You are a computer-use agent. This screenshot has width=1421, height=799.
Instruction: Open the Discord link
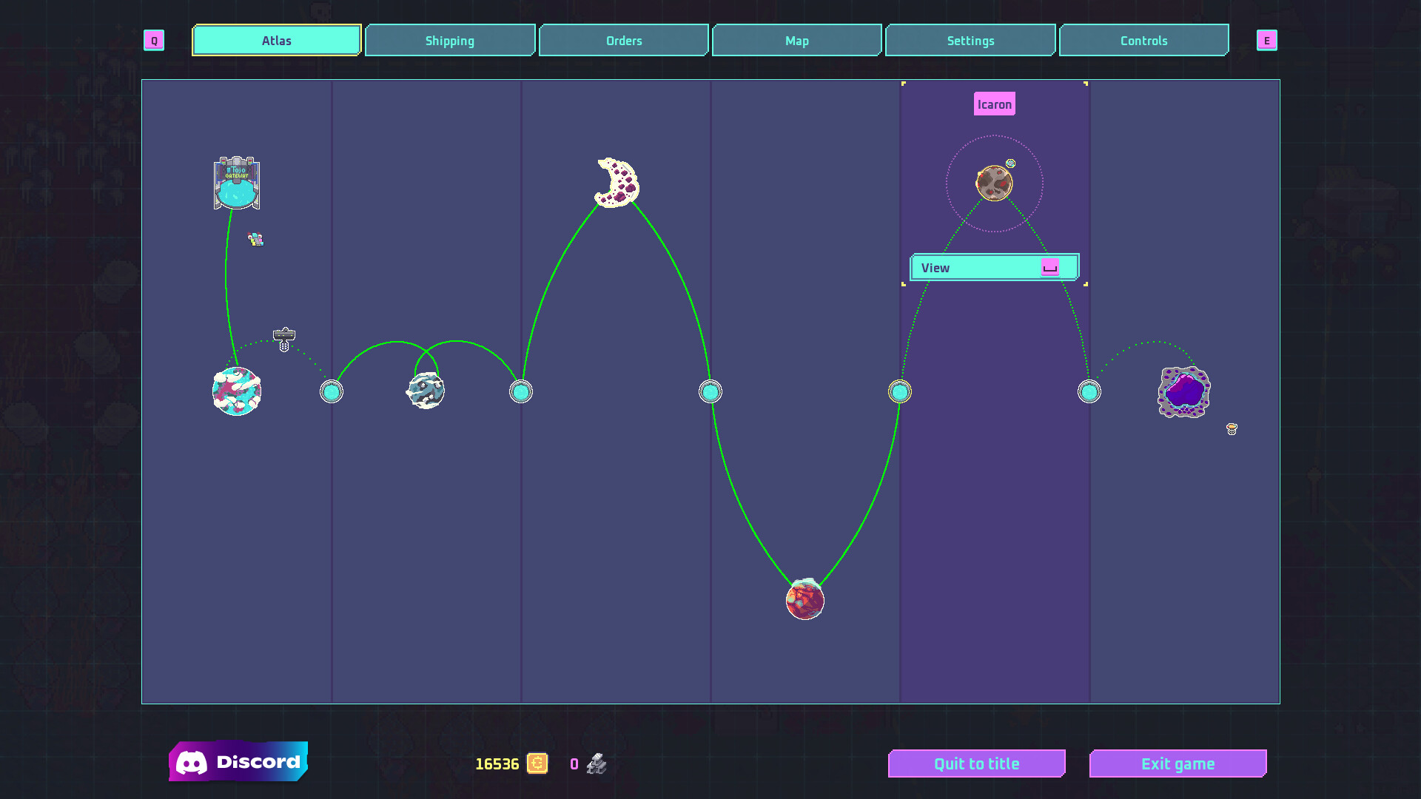coord(238,761)
